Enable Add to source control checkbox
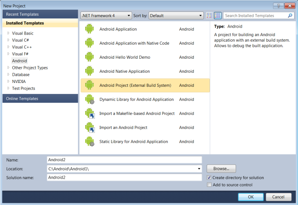 pyautogui.click(x=209, y=185)
